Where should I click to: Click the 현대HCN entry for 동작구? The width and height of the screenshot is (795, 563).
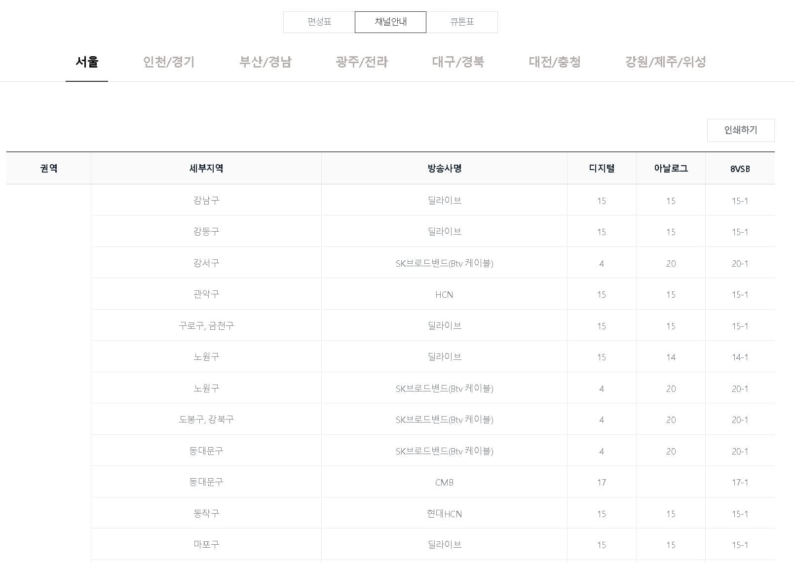443,513
